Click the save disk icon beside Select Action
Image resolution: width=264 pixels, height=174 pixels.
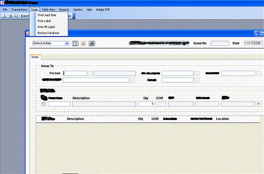83,43
